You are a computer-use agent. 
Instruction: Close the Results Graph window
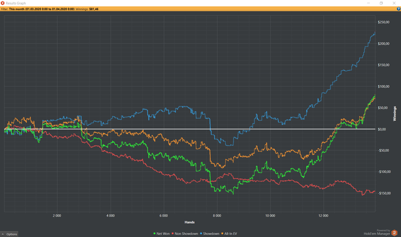pos(394,3)
